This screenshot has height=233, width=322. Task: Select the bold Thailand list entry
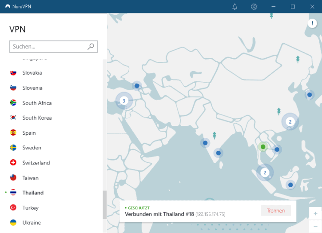point(33,193)
